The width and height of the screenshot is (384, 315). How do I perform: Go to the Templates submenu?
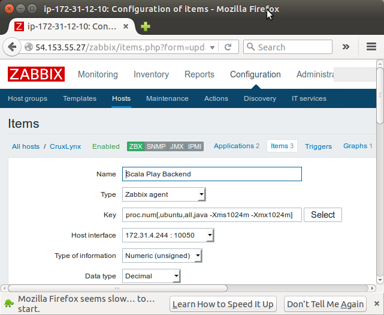point(80,98)
